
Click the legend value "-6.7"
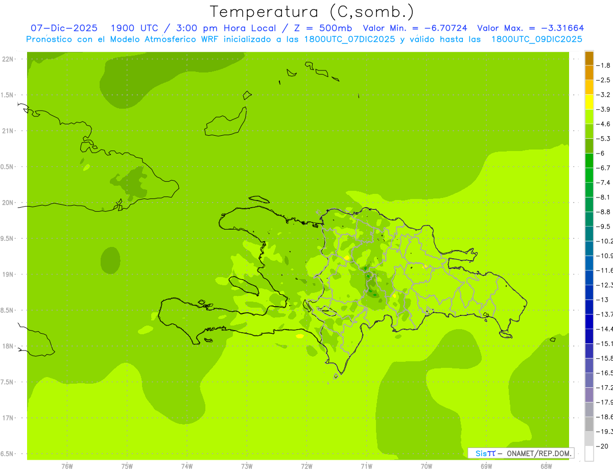pos(604,168)
